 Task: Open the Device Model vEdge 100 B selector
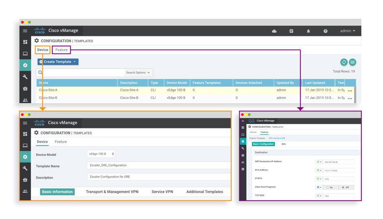click(101, 154)
